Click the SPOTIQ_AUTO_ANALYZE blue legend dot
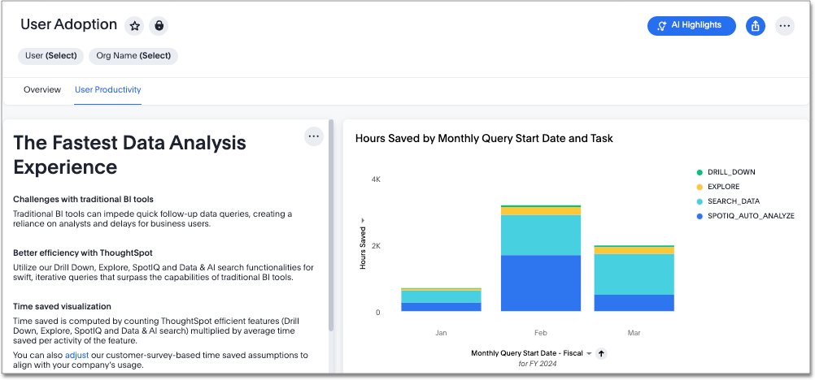 700,216
